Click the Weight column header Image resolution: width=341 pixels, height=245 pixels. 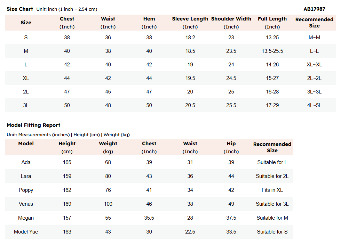[x=108, y=144]
